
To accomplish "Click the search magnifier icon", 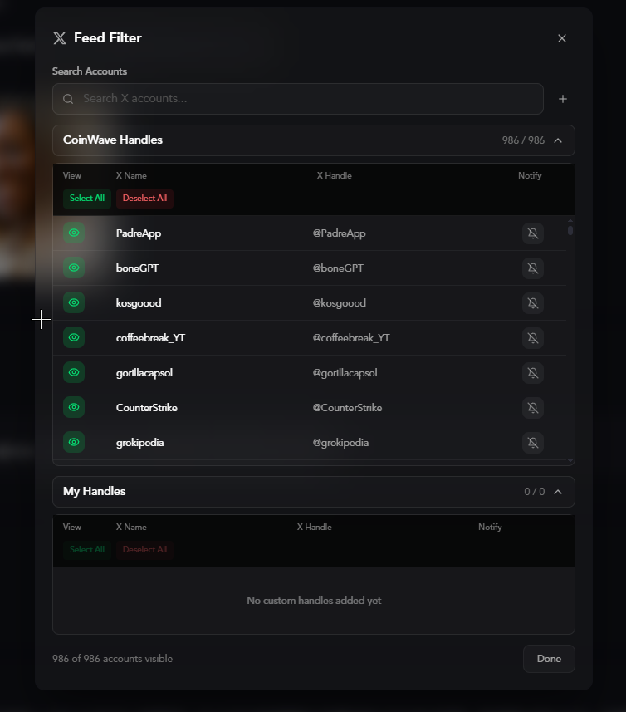I will (68, 99).
